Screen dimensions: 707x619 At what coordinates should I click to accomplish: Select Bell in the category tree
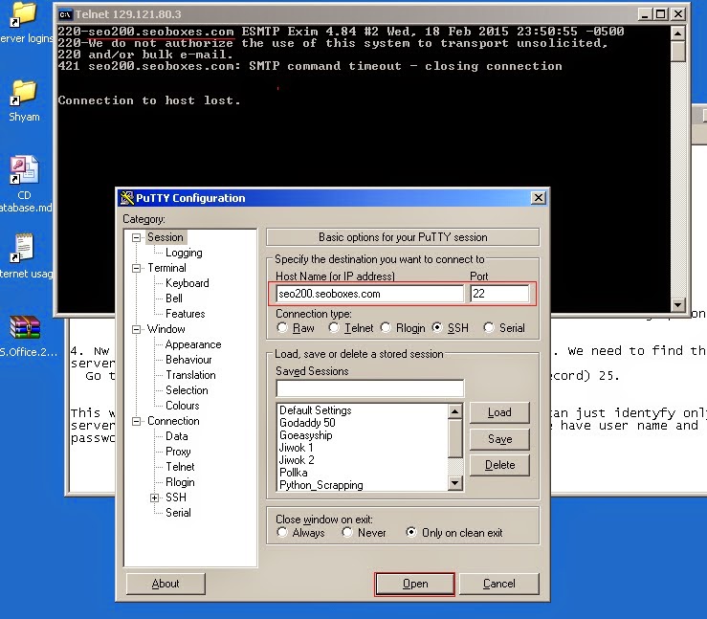(x=174, y=298)
